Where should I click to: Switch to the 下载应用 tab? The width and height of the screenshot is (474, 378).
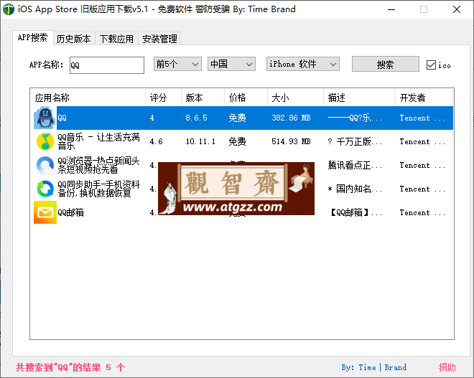pos(116,39)
